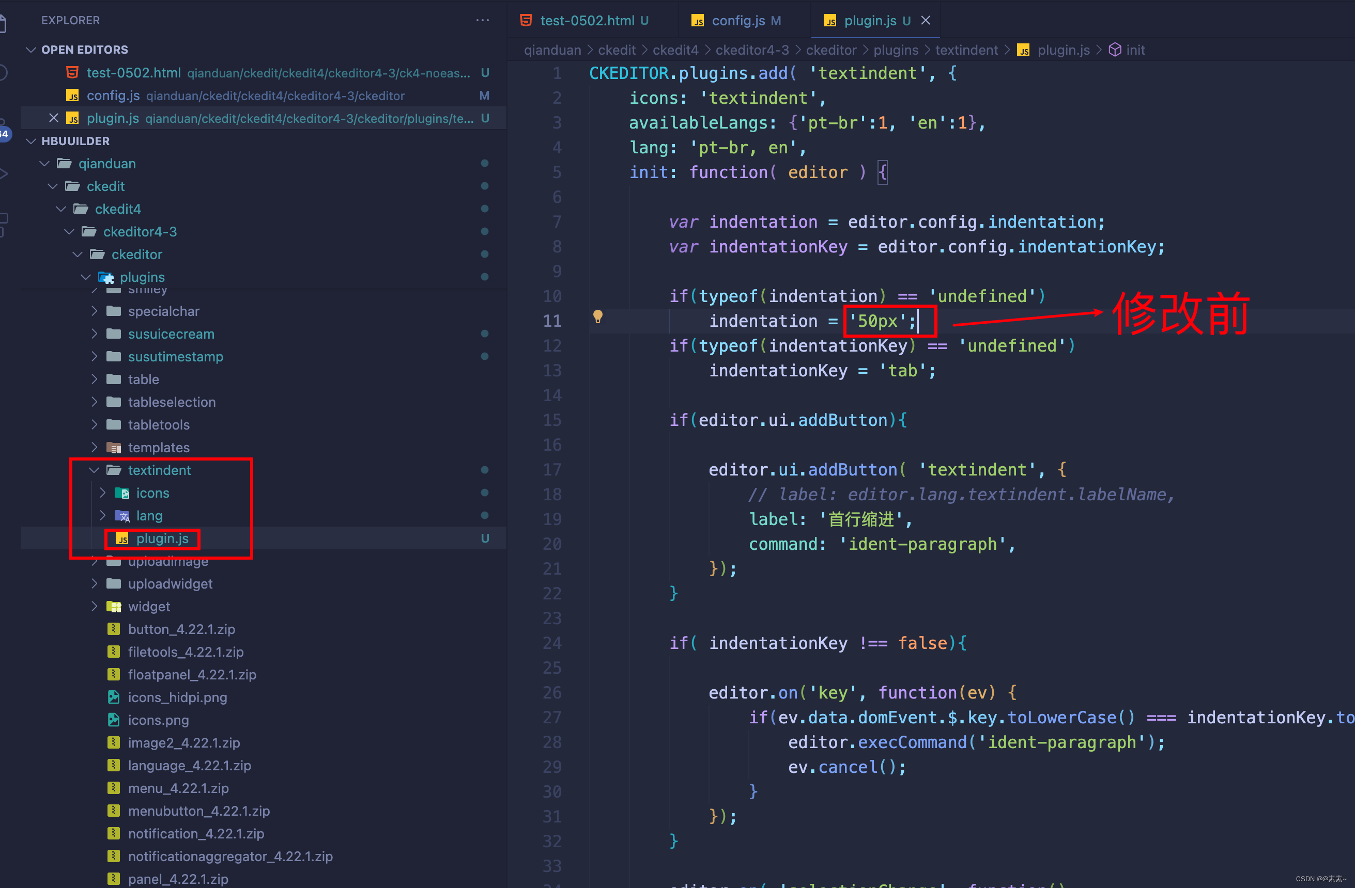This screenshot has height=888, width=1355.
Task: Close the plugin.js editor tab
Action: click(926, 21)
